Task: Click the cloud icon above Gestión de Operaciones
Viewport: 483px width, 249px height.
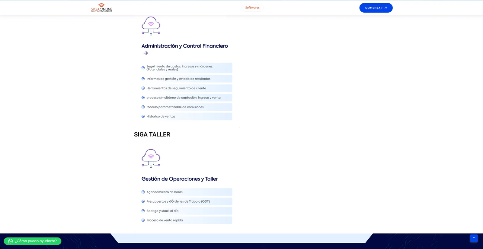Action: (151, 158)
